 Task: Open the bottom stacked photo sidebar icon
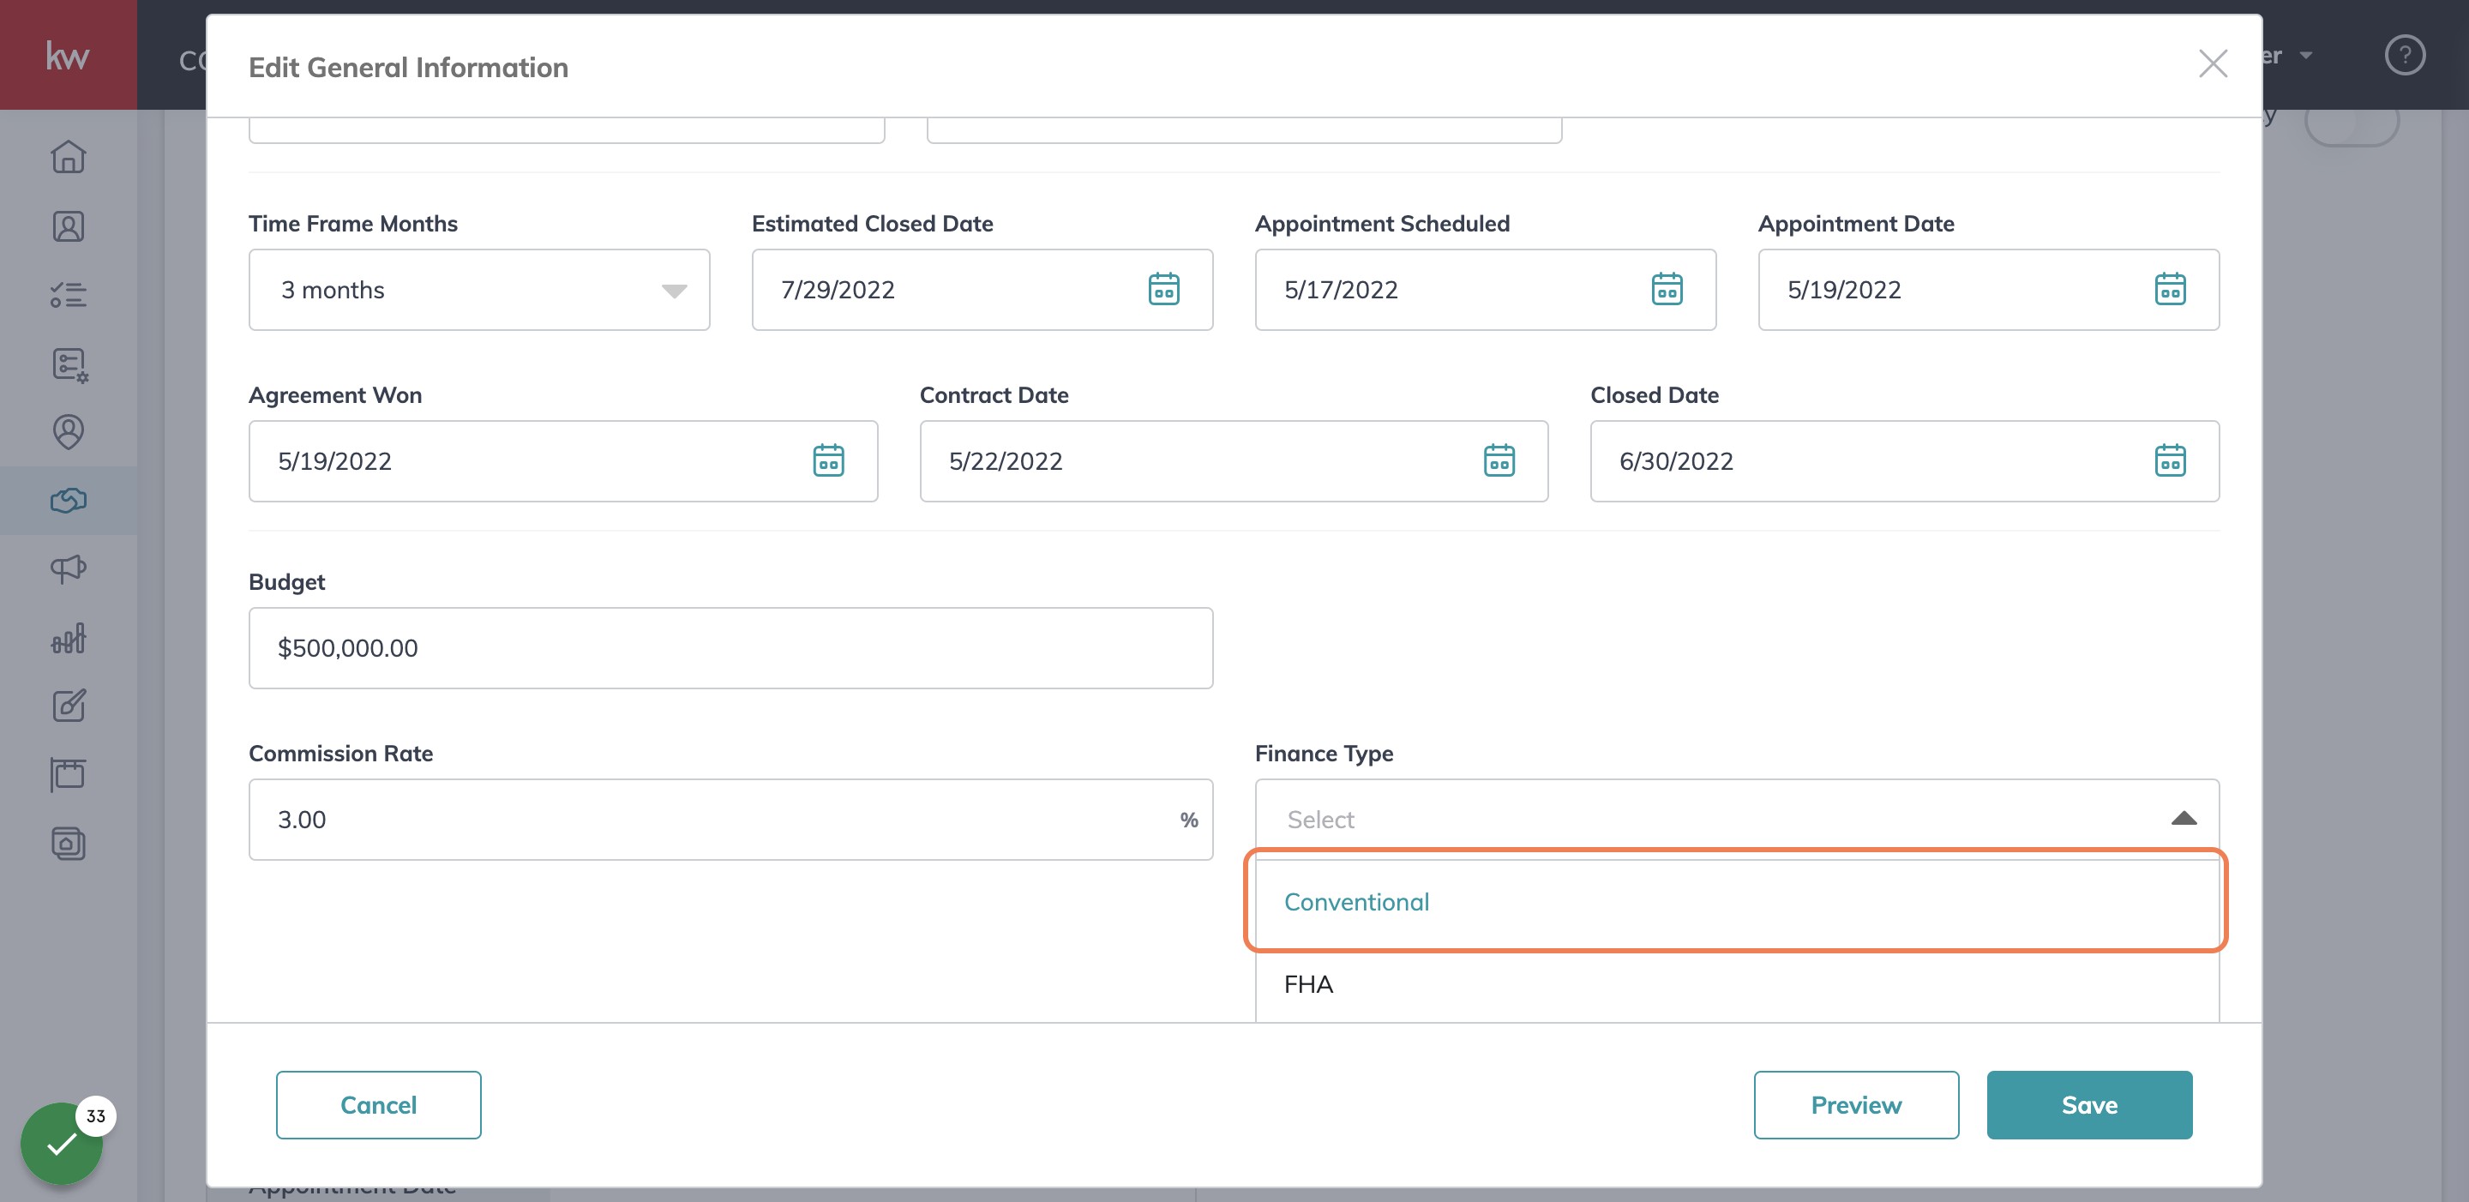click(68, 844)
